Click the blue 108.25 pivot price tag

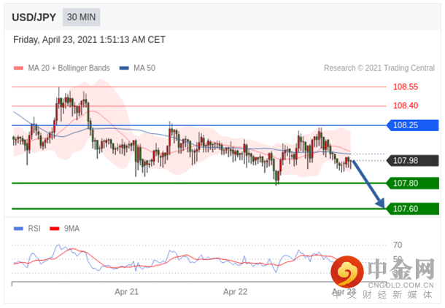413,125
